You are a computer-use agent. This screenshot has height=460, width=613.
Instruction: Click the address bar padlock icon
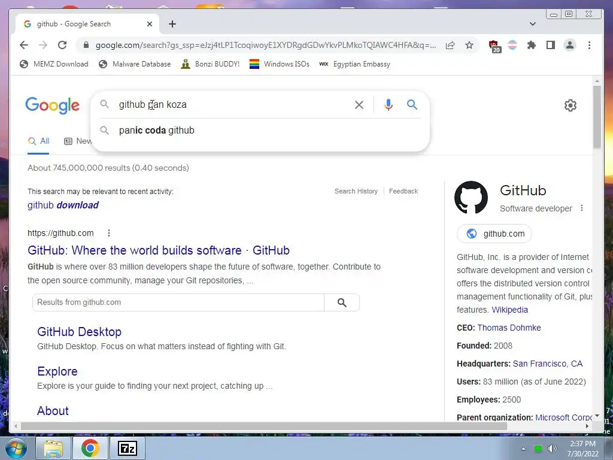pyautogui.click(x=86, y=45)
